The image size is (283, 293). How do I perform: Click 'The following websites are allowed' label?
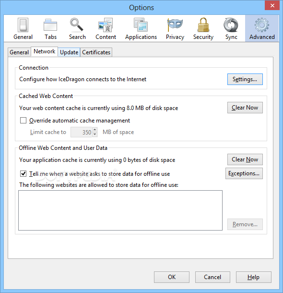click(99, 185)
